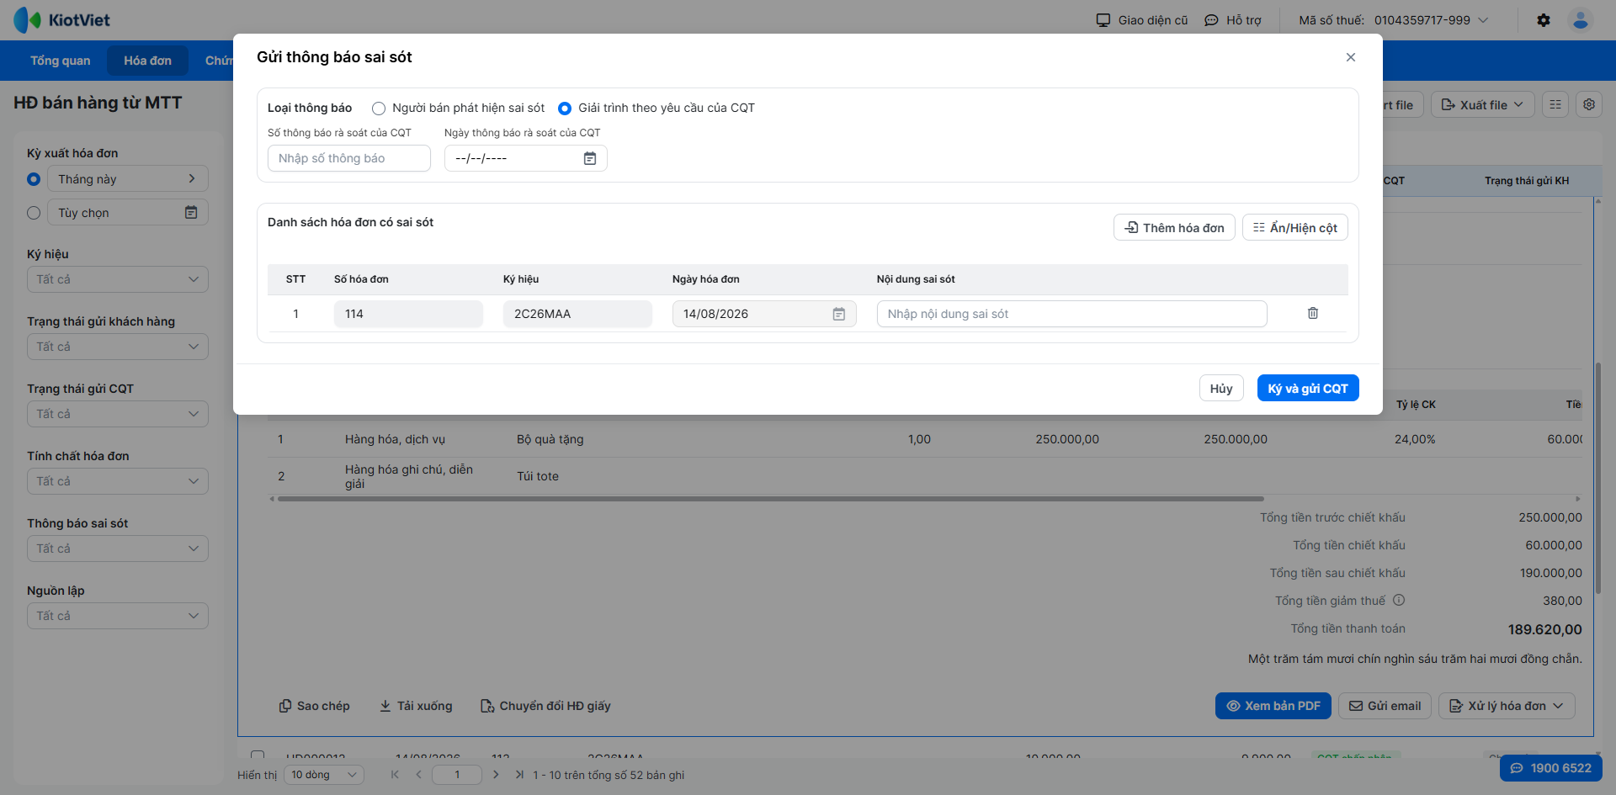Open calendar icon in Ngày hóa đơn field
The height and width of the screenshot is (795, 1616).
(839, 314)
